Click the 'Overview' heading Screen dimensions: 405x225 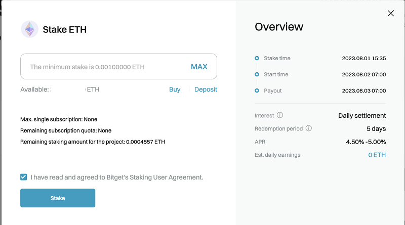[x=279, y=27]
